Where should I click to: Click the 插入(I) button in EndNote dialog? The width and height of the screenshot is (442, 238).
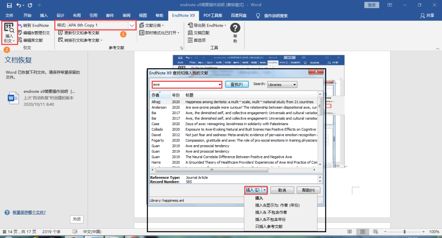click(x=253, y=190)
